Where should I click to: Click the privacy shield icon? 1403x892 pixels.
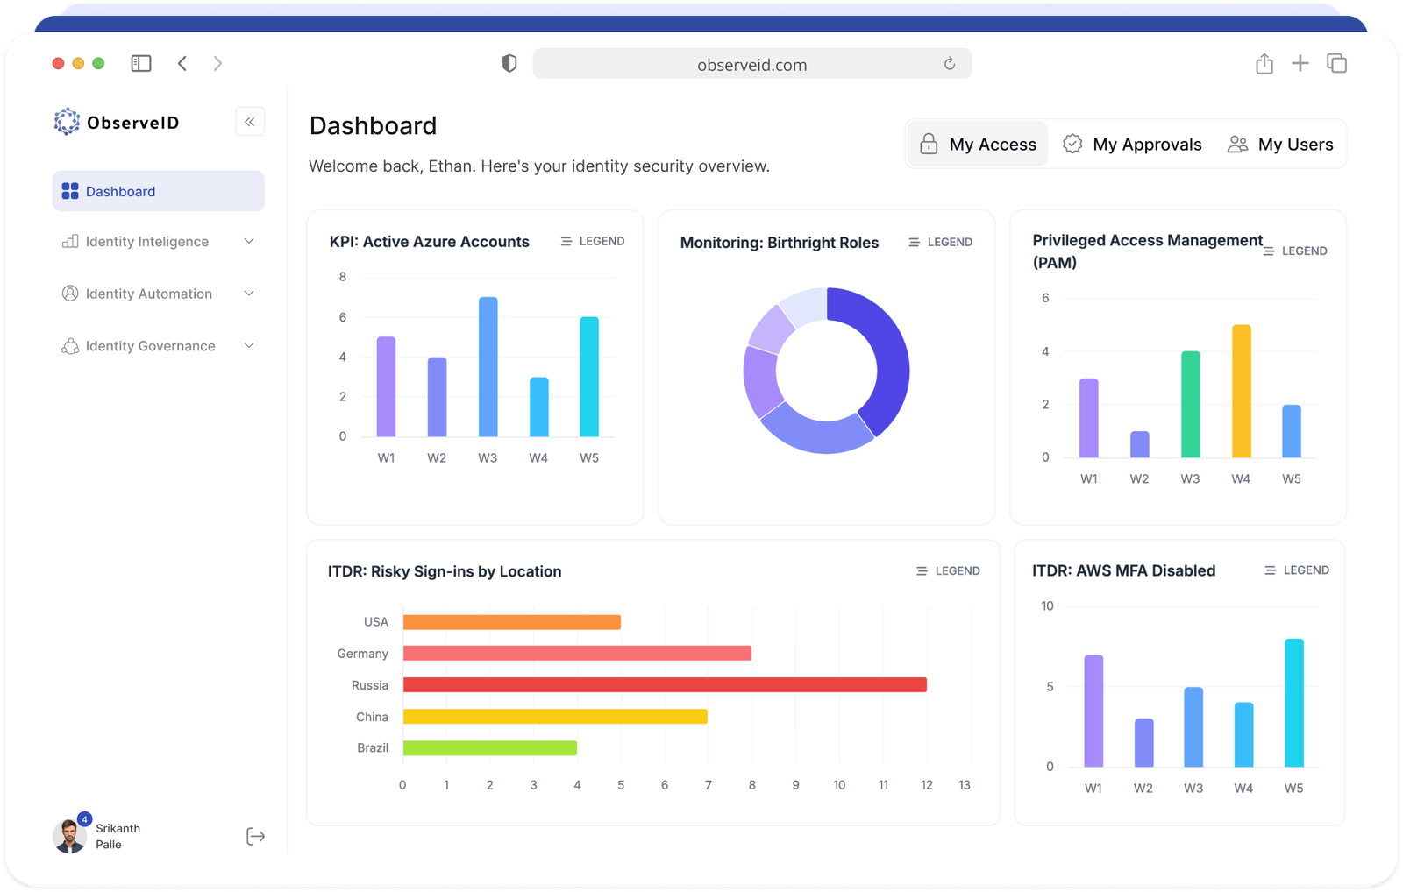click(x=509, y=63)
